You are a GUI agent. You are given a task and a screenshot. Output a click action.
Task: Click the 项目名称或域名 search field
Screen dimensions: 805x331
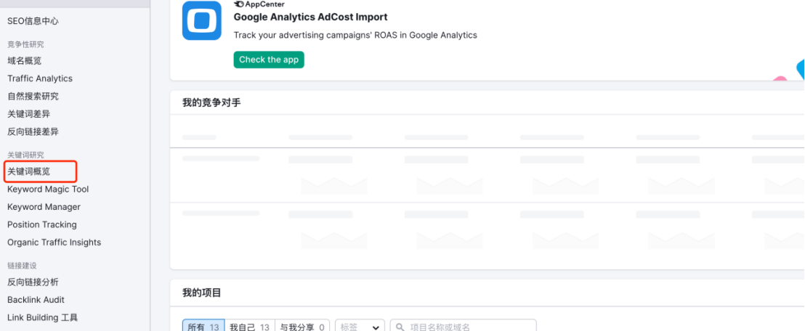[463, 326]
